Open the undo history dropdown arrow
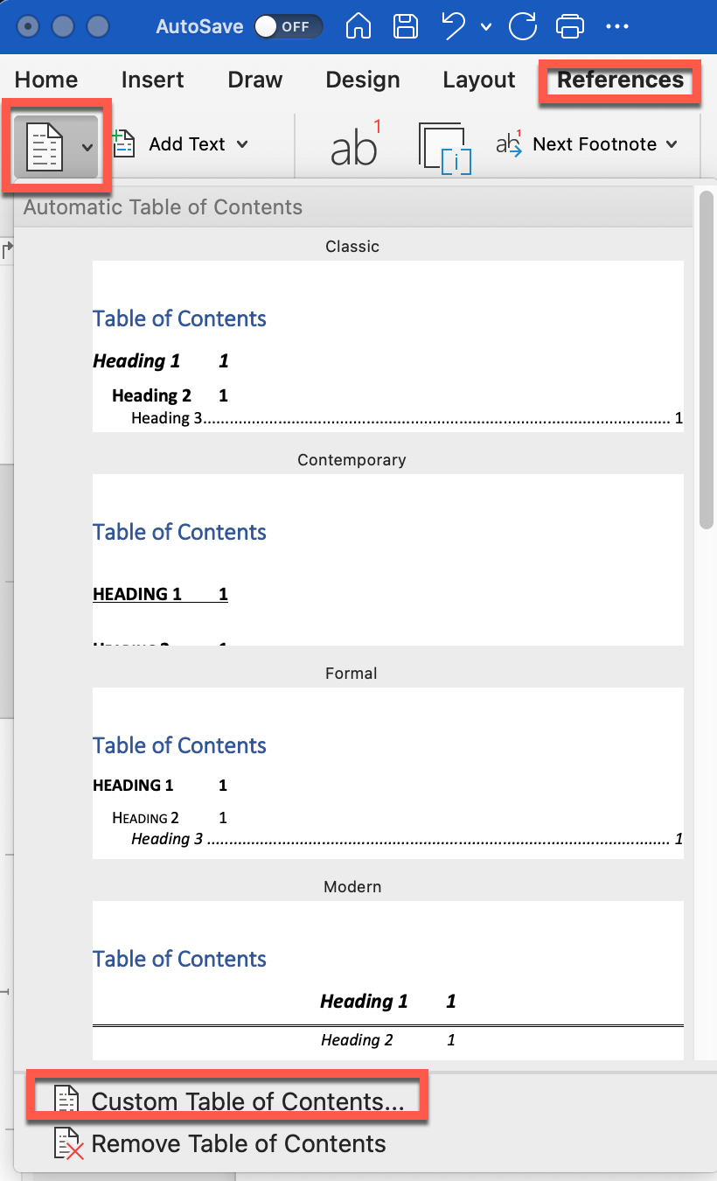 pyautogui.click(x=486, y=27)
